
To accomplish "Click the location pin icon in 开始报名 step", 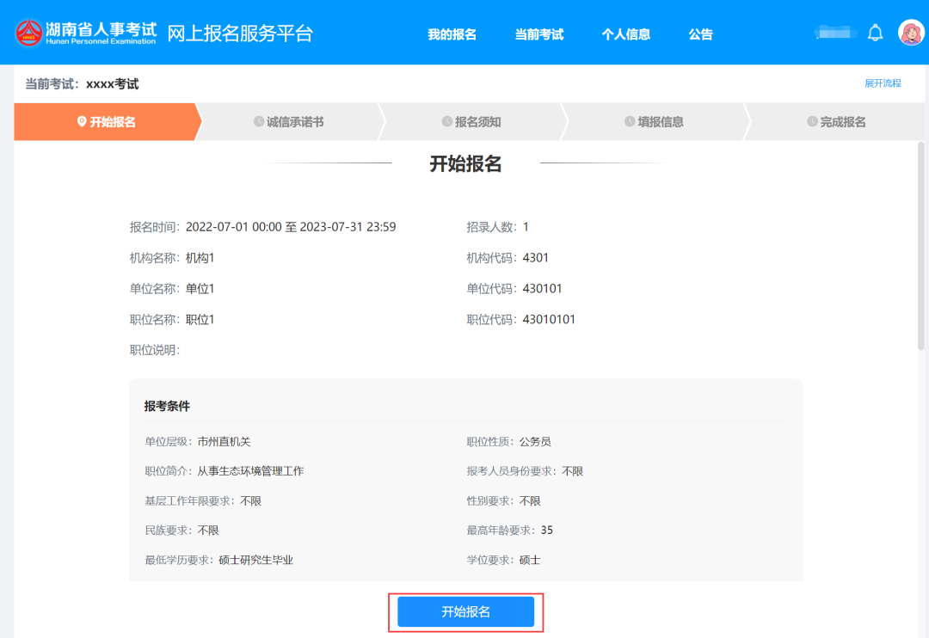I will pos(82,122).
